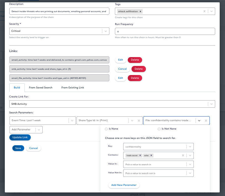This screenshot has width=225, height=196.
Task: Open the Key dropdown showing confidentiality
Action: (x=158, y=147)
